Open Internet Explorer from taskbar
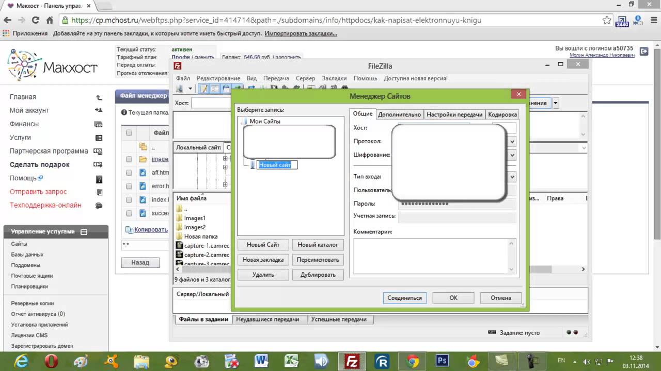Image resolution: width=661 pixels, height=371 pixels. [x=22, y=361]
